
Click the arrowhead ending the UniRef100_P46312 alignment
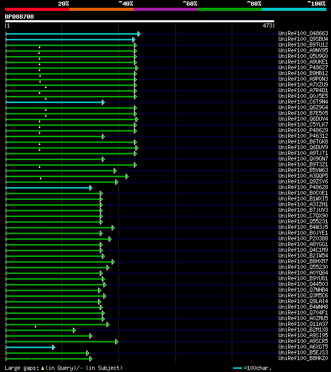103,136
